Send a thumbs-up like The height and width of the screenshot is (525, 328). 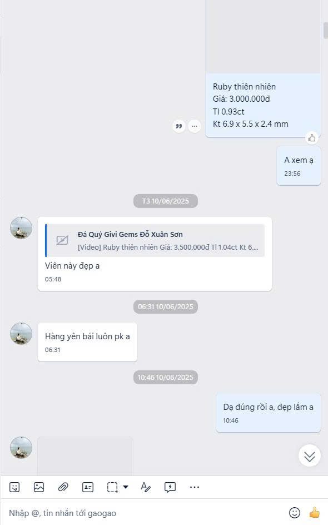tap(314, 512)
